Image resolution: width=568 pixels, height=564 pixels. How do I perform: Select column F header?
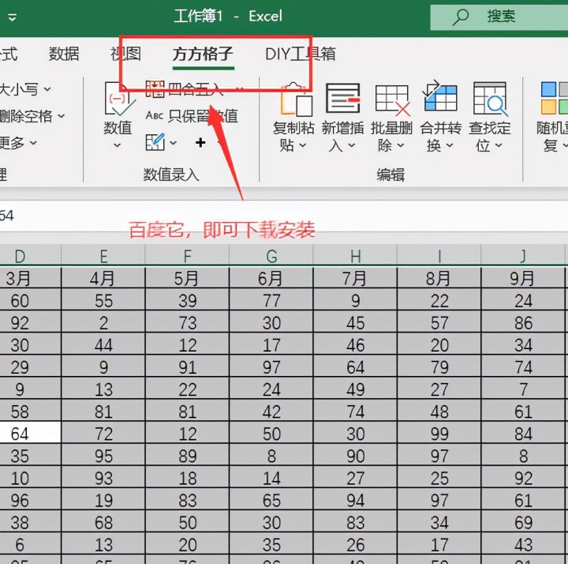point(187,256)
